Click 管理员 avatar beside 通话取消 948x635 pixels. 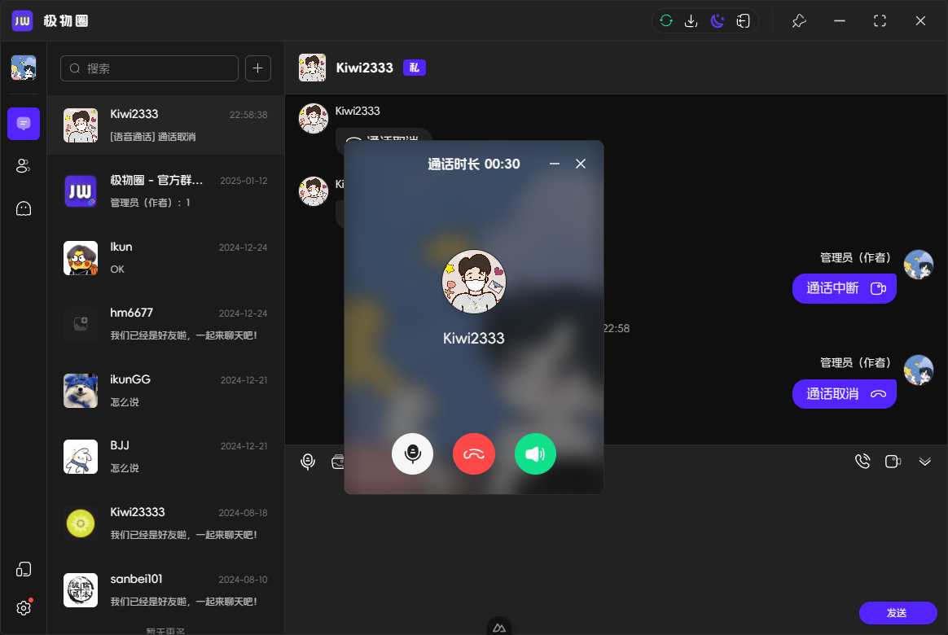coord(919,370)
